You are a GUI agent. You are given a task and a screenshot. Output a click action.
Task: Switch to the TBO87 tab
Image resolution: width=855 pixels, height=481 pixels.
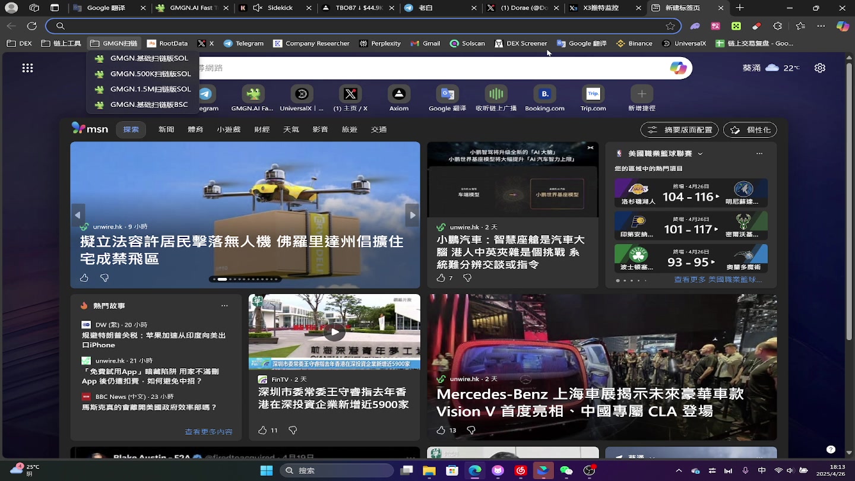[358, 8]
